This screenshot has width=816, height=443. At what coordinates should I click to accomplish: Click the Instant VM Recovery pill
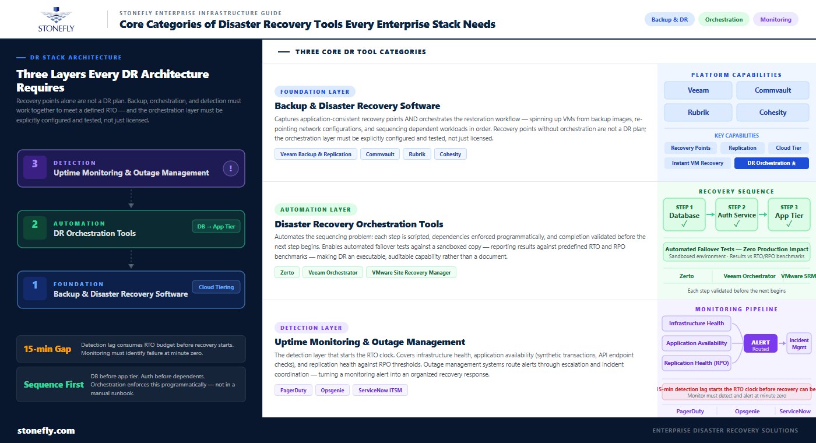698,163
